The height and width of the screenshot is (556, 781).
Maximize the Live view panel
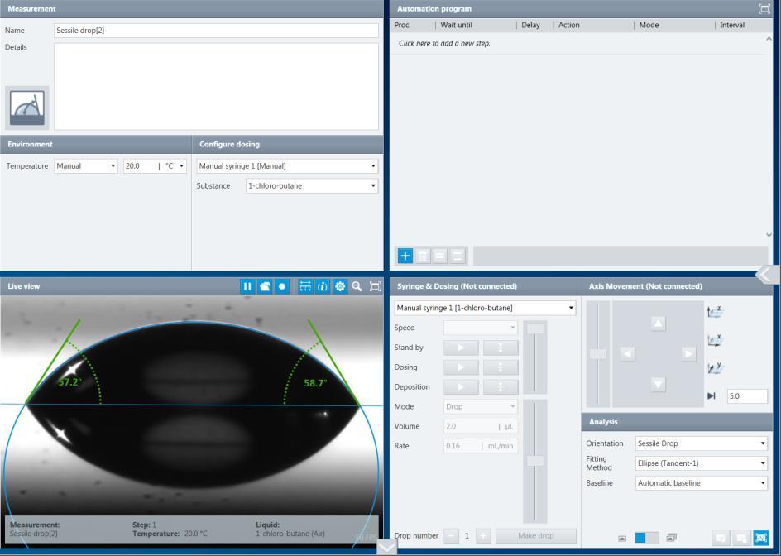tap(375, 286)
